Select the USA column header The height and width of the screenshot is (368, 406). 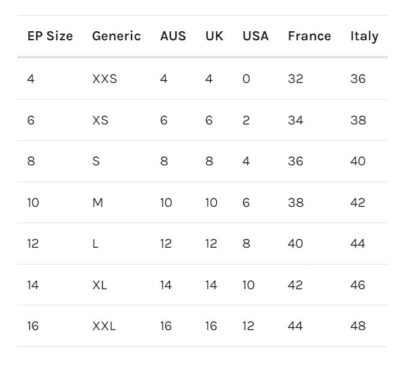click(255, 36)
